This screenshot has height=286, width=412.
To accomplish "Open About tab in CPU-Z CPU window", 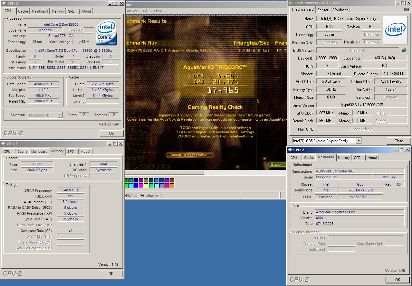I will 86,11.
